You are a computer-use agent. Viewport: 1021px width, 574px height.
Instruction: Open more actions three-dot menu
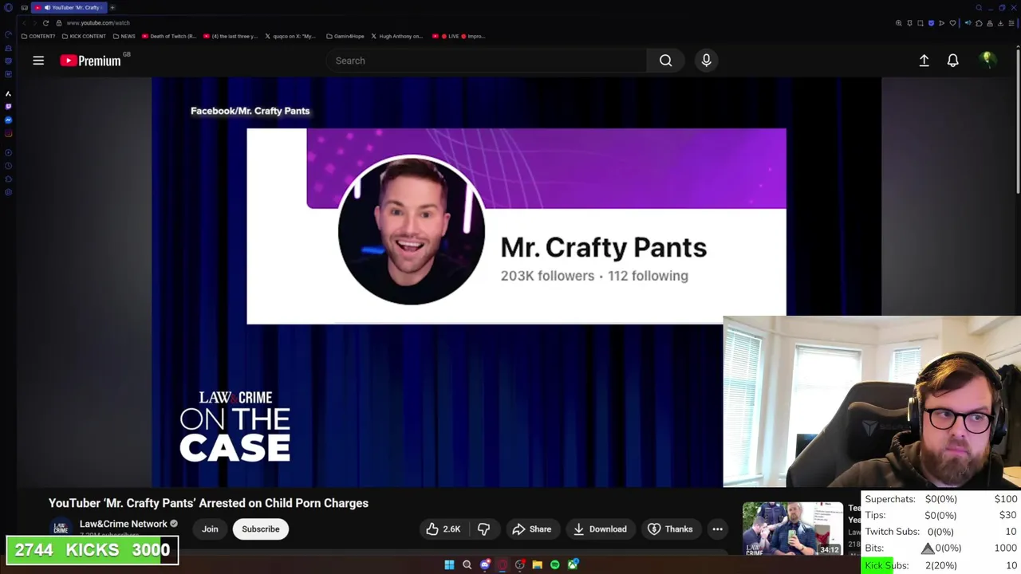tap(717, 529)
